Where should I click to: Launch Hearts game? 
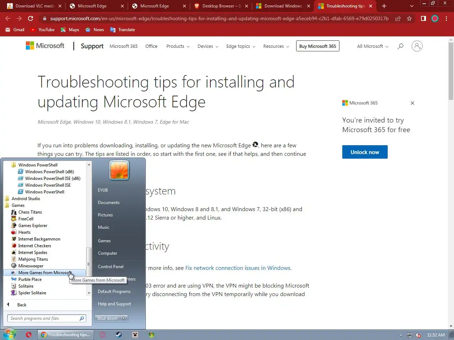pos(24,232)
